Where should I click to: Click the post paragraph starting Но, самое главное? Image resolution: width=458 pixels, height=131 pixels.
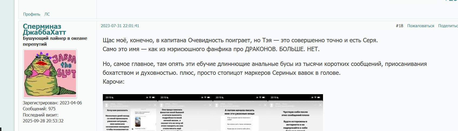265,68
